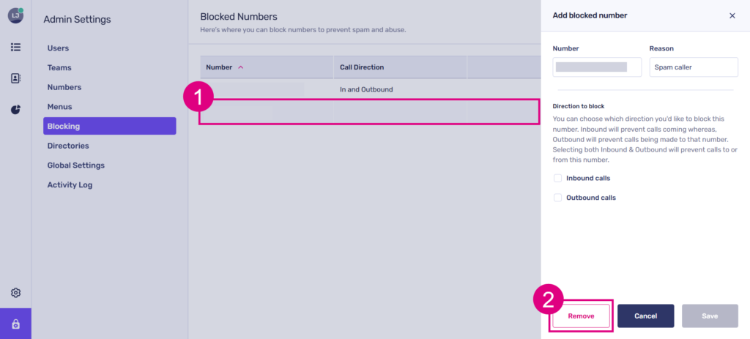
Task: Close the Add blocked number panel
Action: click(732, 15)
